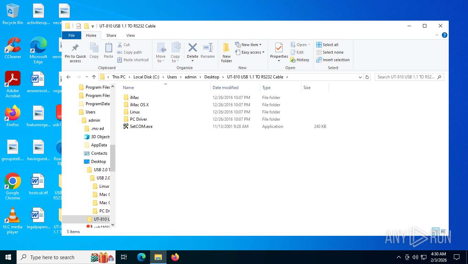Click the Windows Start button
The width and height of the screenshot is (468, 264).
8,257
